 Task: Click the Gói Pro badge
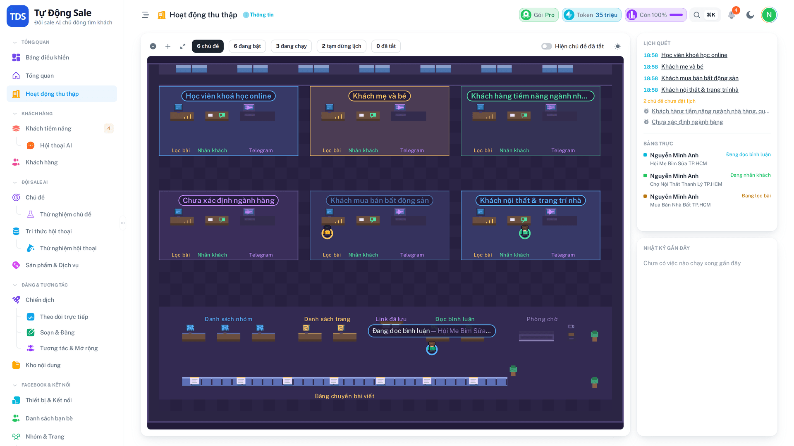pos(538,15)
